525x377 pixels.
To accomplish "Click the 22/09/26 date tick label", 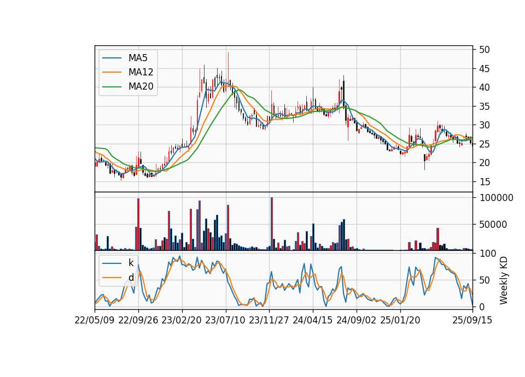I will coord(138,320).
